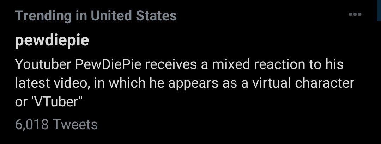Open the more options three-dot menu
The width and height of the screenshot is (381, 144).
[x=355, y=15]
